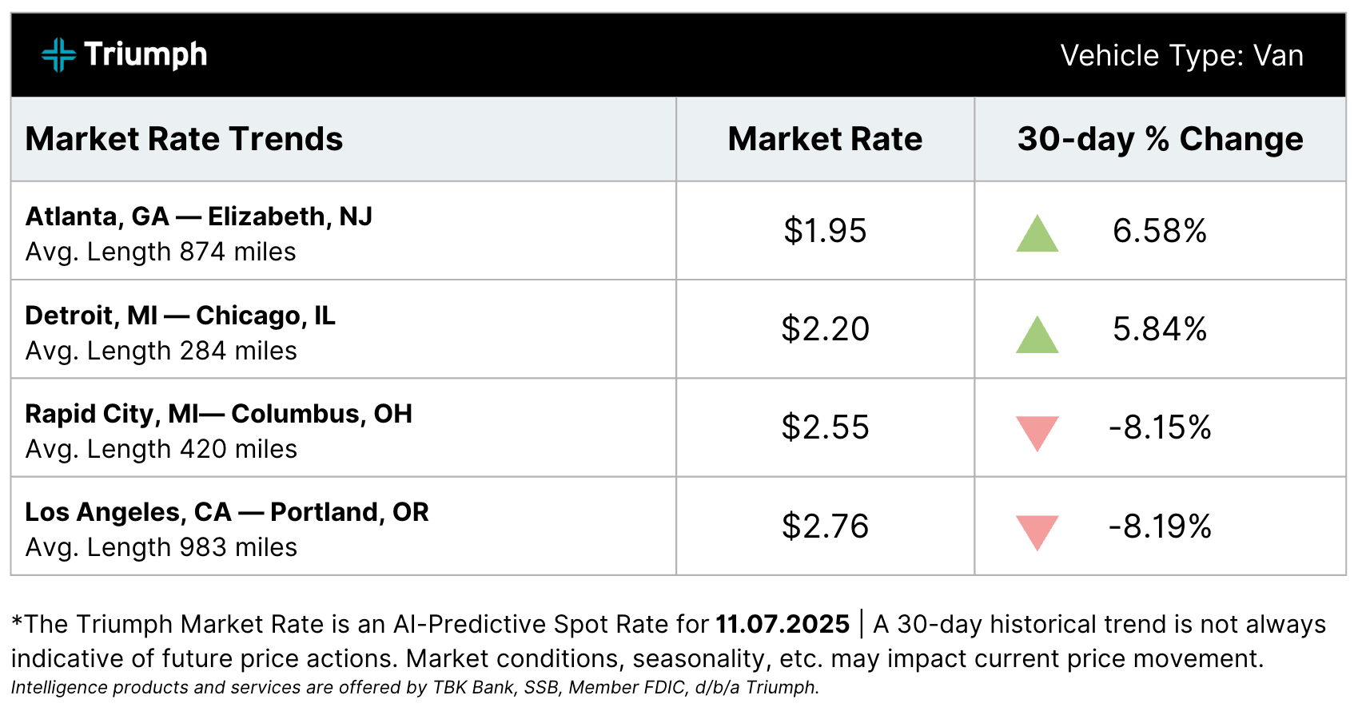
Task: Click the Vehicle Type: Van label
Action: [1181, 56]
